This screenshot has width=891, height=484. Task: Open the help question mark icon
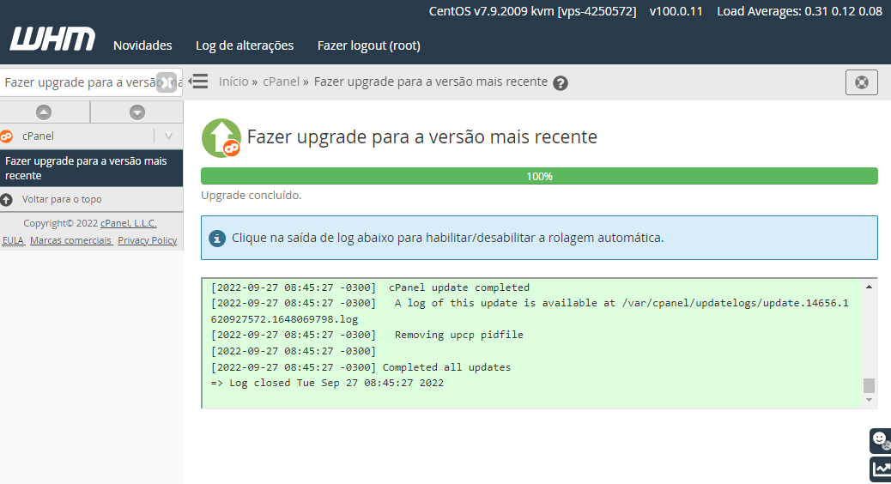561,83
